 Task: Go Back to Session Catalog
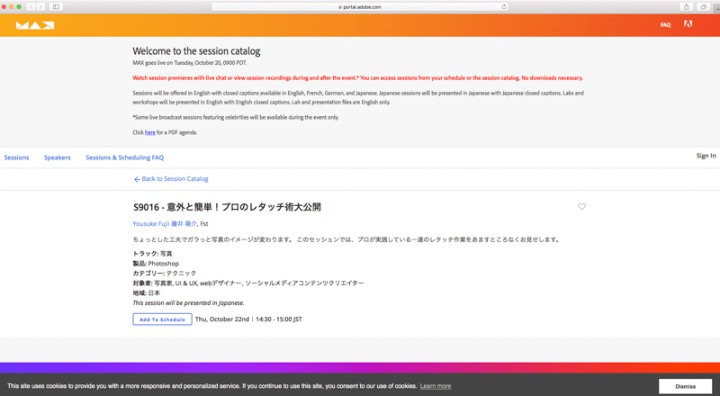171,179
